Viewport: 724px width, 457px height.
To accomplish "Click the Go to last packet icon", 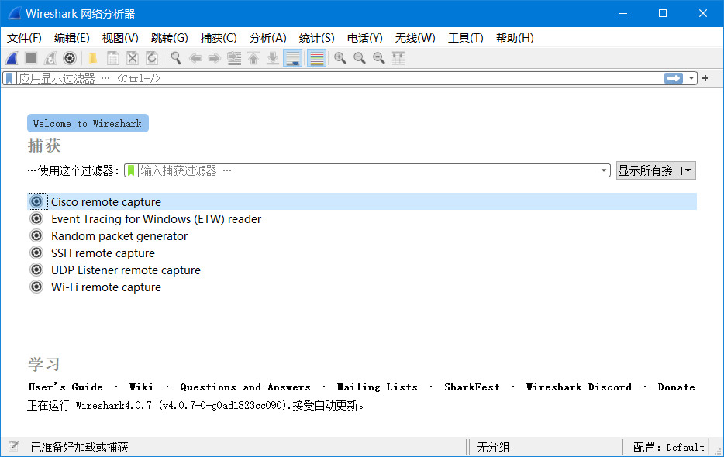I will (272, 58).
